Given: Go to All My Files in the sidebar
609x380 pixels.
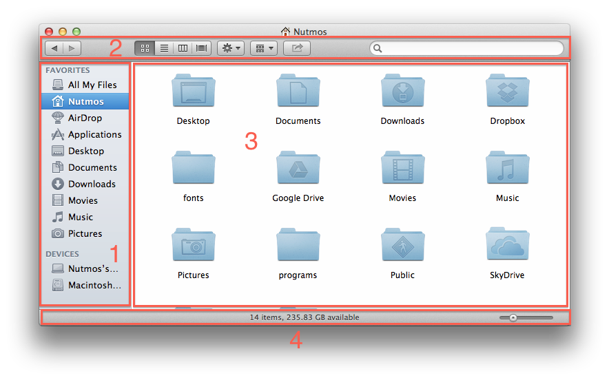Looking at the screenshot, I should [92, 85].
